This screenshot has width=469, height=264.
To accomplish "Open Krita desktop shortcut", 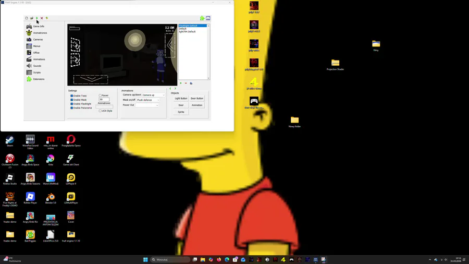I will coord(51,160).
